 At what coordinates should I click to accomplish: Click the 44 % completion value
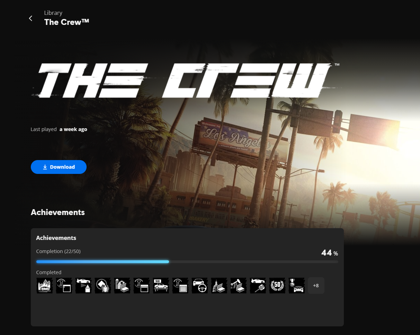[330, 253]
